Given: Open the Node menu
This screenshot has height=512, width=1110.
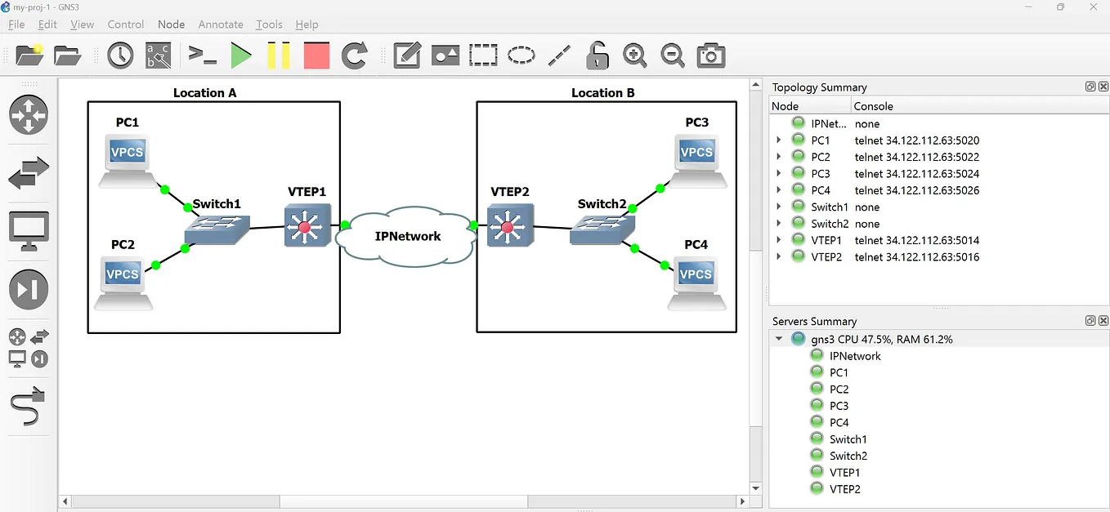Looking at the screenshot, I should (x=171, y=24).
